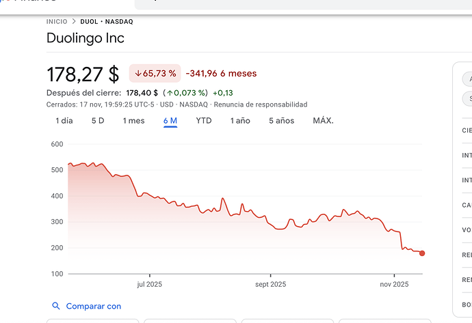Screen dimensions: 472x323
Task: Select the 1 mes range tab
Action: (133, 121)
